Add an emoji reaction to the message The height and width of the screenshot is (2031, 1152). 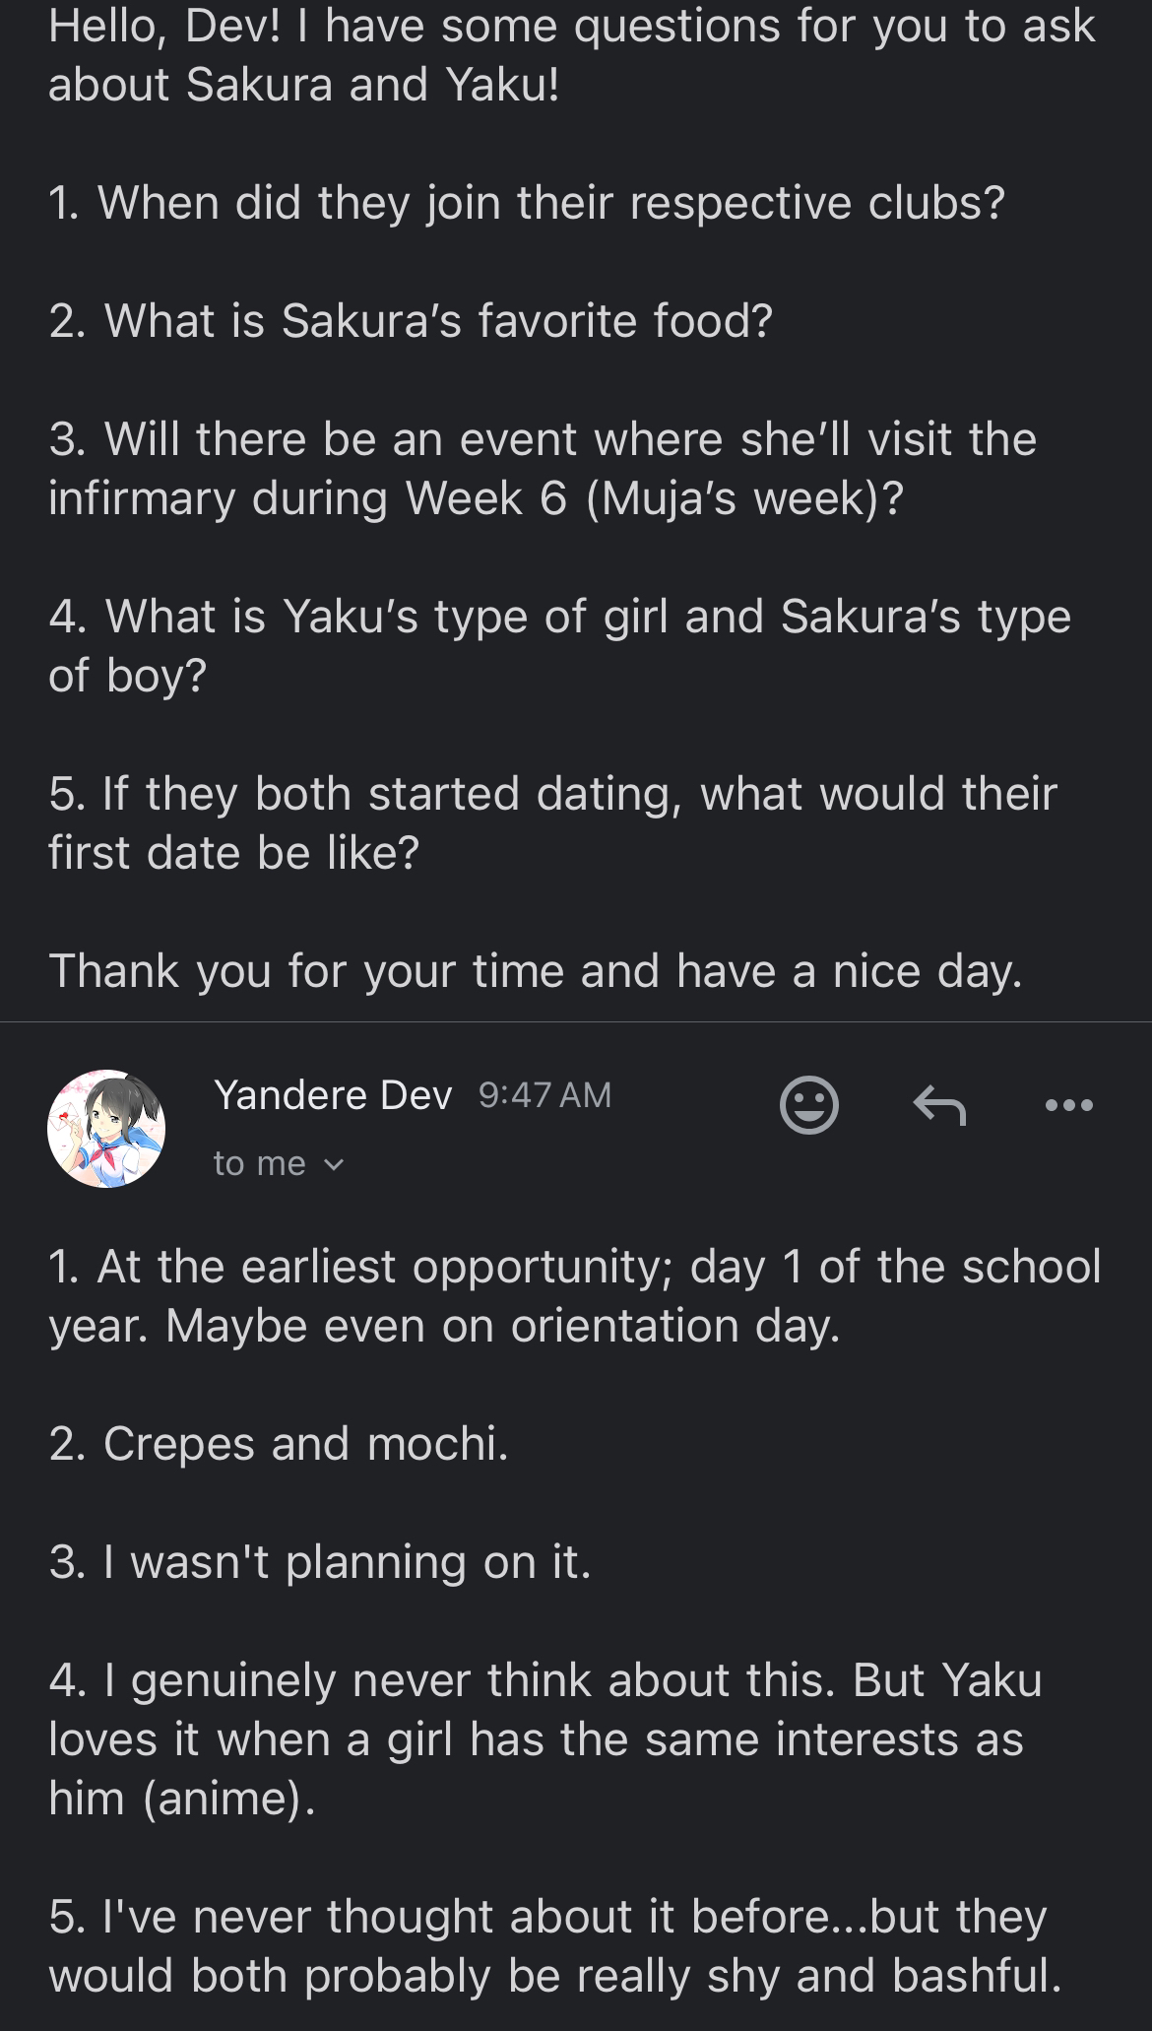tap(808, 1105)
